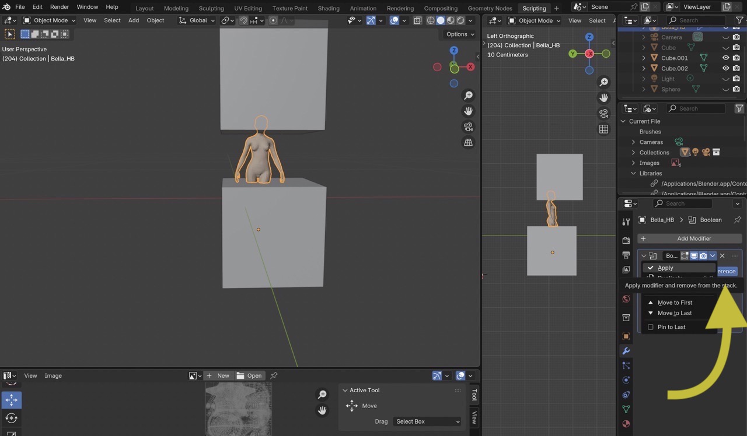Disable rendering of Cube.002 via camera icon

coord(736,68)
